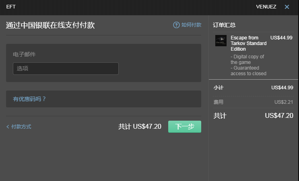Screen dimensions: 299x181
Task: Go back via the 付款方式 link
Action: click(x=21, y=127)
